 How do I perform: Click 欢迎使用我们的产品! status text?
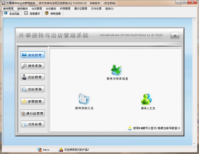click(x=77, y=150)
